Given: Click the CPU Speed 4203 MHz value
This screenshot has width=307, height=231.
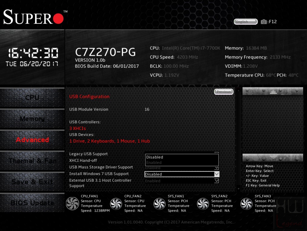Looking at the screenshot, I should (187, 57).
